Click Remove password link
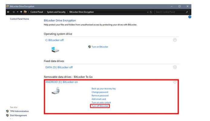 click(x=100, y=96)
